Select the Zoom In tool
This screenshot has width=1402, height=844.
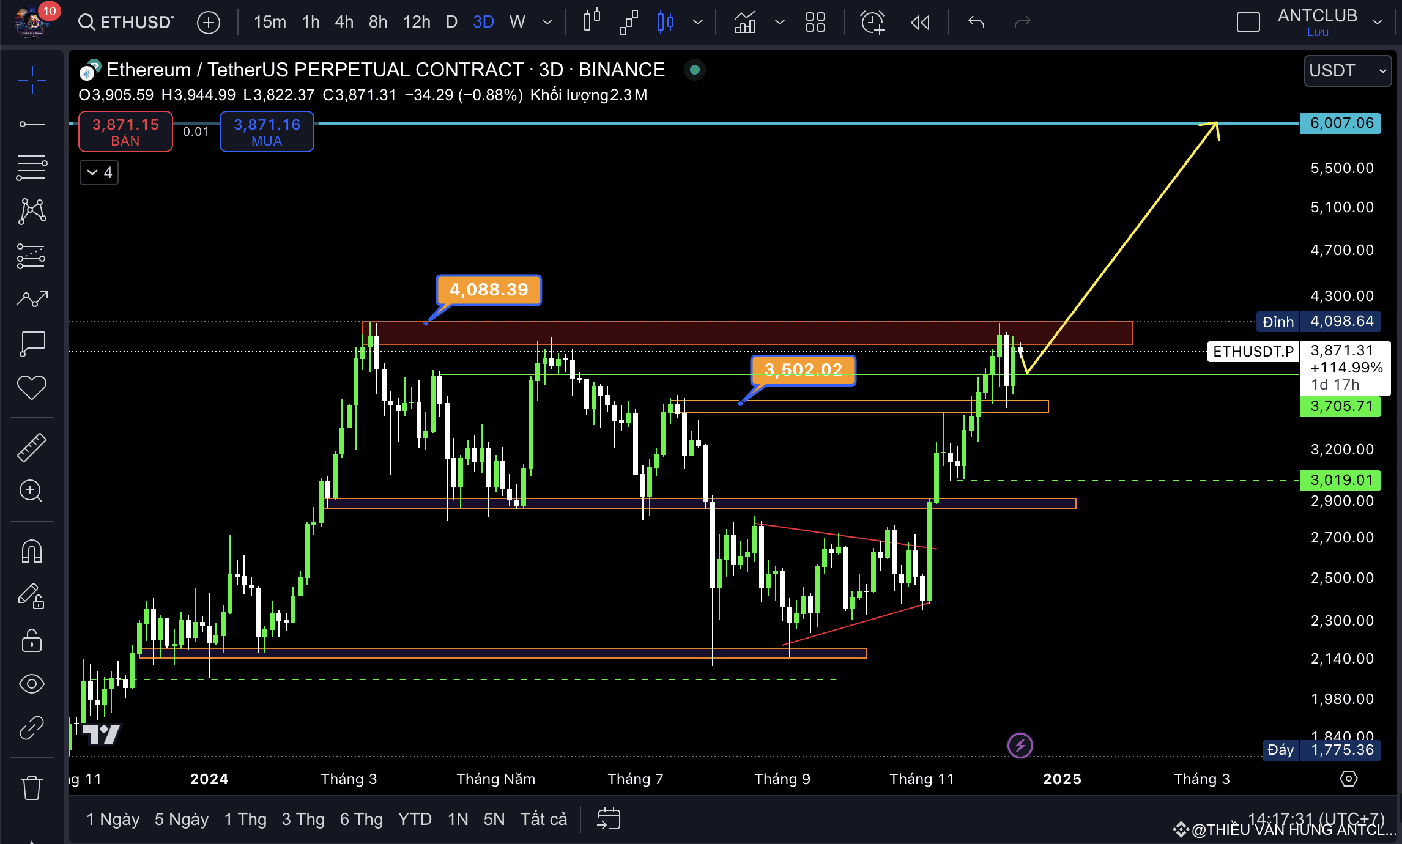click(31, 491)
